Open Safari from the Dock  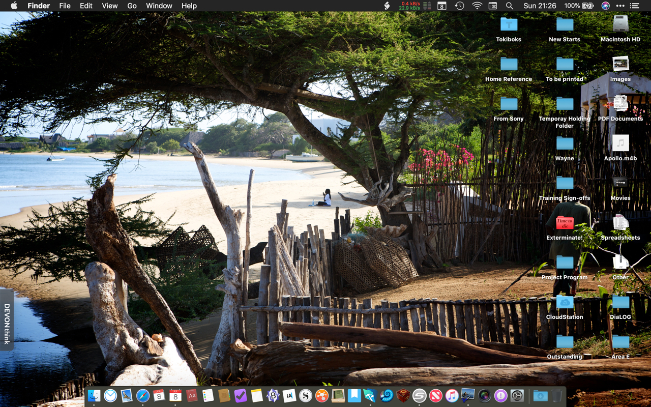(x=143, y=395)
